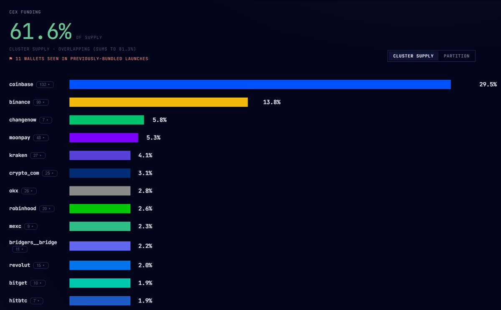This screenshot has width=501, height=310.
Task: Click the 5.8% value for changenow
Action: tap(159, 120)
